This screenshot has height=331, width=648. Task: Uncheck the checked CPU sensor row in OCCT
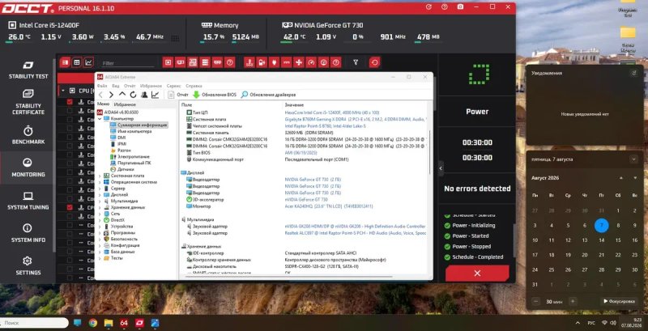click(70, 207)
